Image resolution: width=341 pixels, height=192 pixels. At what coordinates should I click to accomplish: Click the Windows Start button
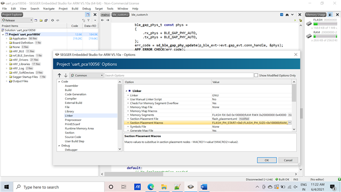[x=6, y=187]
